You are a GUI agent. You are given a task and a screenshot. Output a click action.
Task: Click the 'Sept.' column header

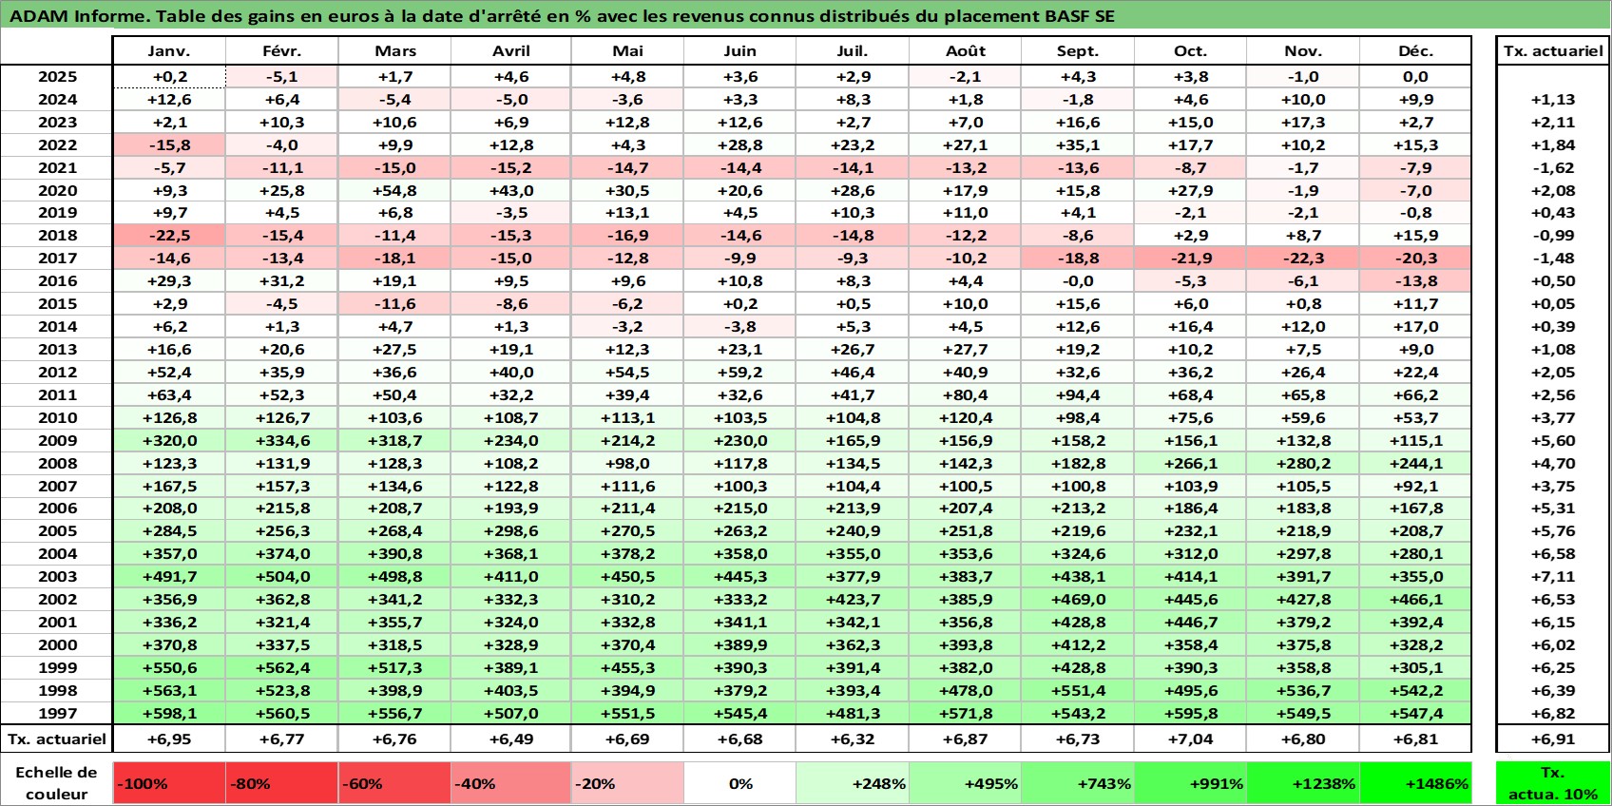1078,50
